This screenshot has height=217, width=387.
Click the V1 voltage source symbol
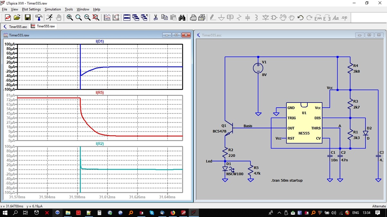pos(258,68)
